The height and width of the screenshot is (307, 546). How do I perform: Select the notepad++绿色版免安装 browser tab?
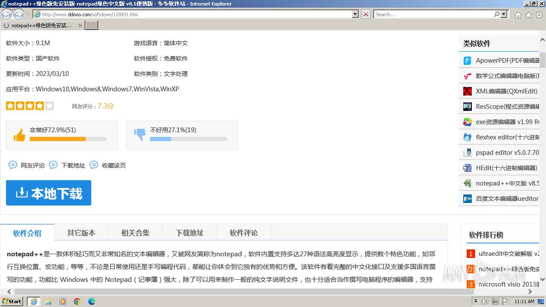click(x=43, y=26)
